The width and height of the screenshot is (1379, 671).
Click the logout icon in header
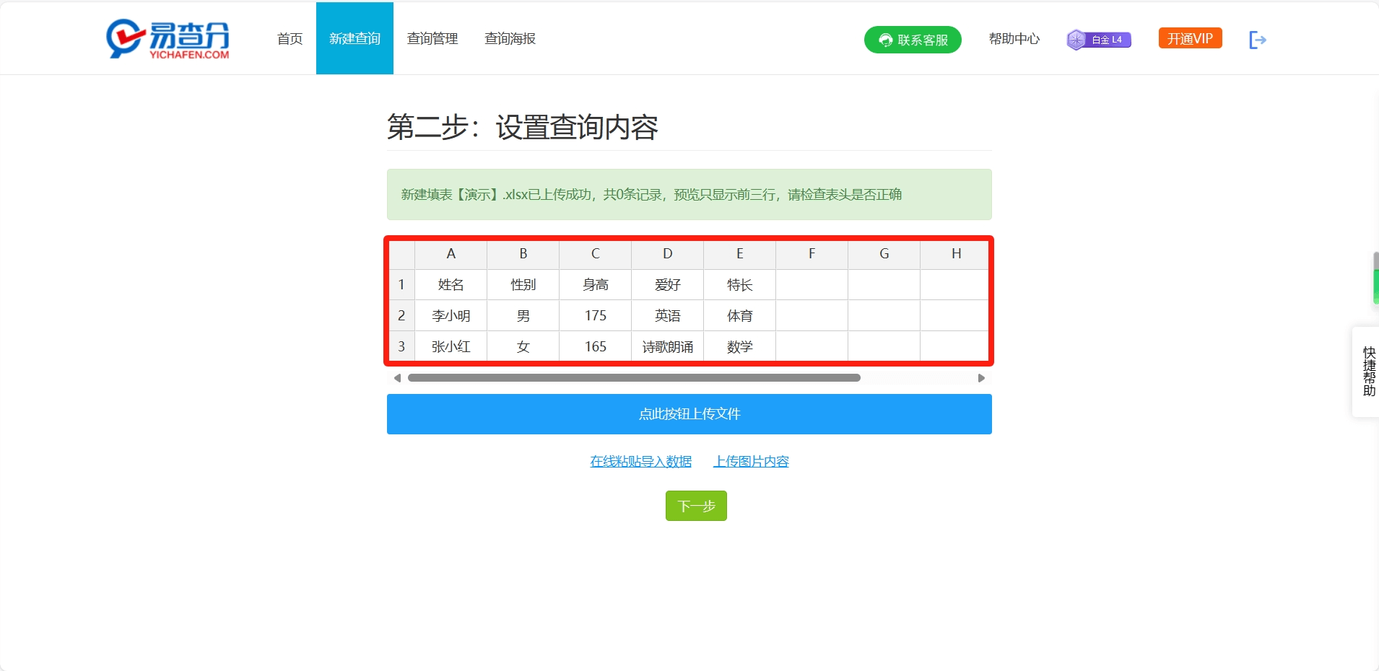coord(1258,40)
